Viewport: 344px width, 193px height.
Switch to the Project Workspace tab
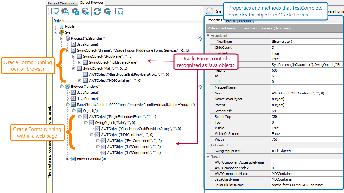tap(62, 3)
